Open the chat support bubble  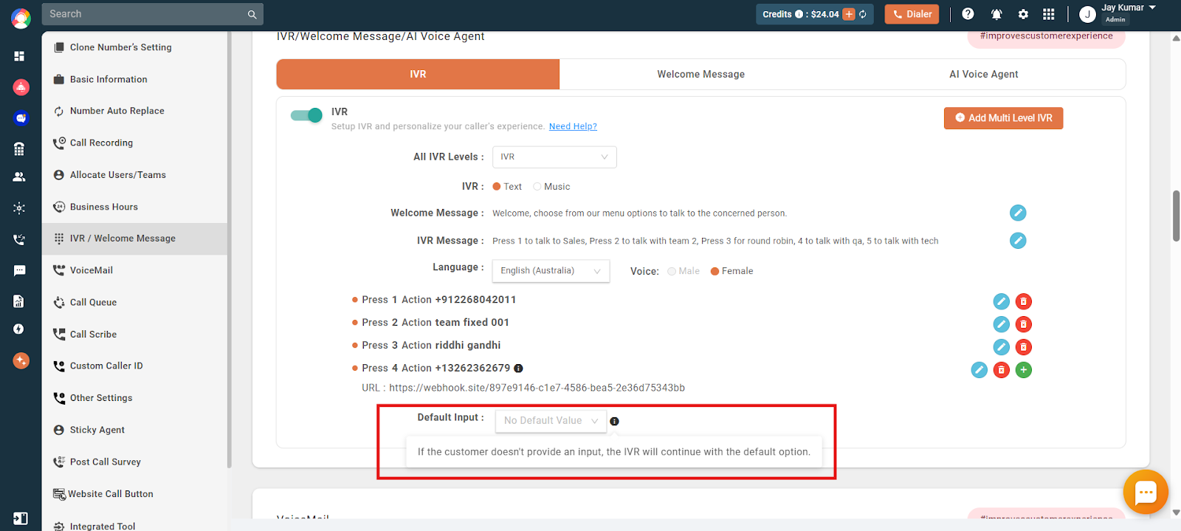[1146, 492]
